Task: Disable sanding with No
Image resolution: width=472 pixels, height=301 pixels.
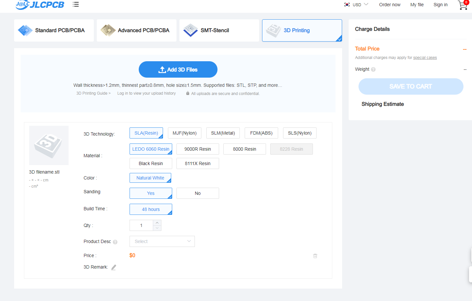Action: point(198,193)
